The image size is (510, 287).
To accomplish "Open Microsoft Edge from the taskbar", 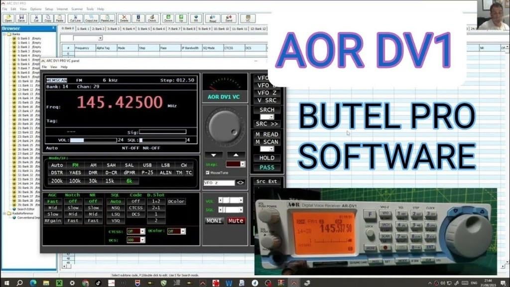I will point(33,283).
